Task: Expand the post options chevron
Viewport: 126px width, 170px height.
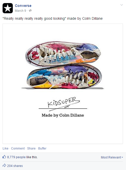Action: (x=122, y=5)
